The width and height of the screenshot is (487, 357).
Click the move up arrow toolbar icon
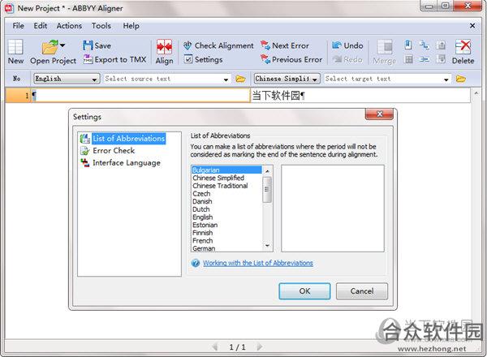point(441,45)
